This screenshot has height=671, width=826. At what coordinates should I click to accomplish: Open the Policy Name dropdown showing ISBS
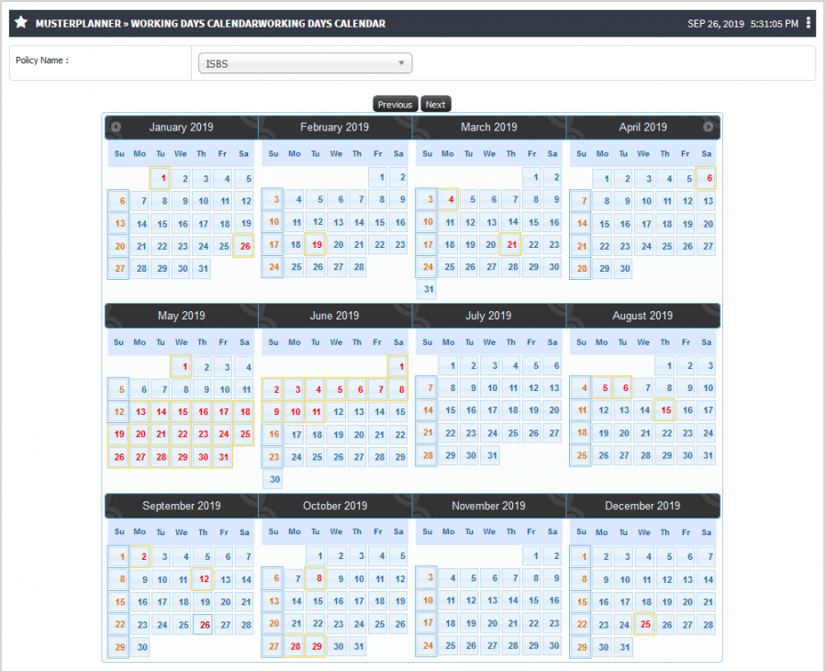coord(305,63)
